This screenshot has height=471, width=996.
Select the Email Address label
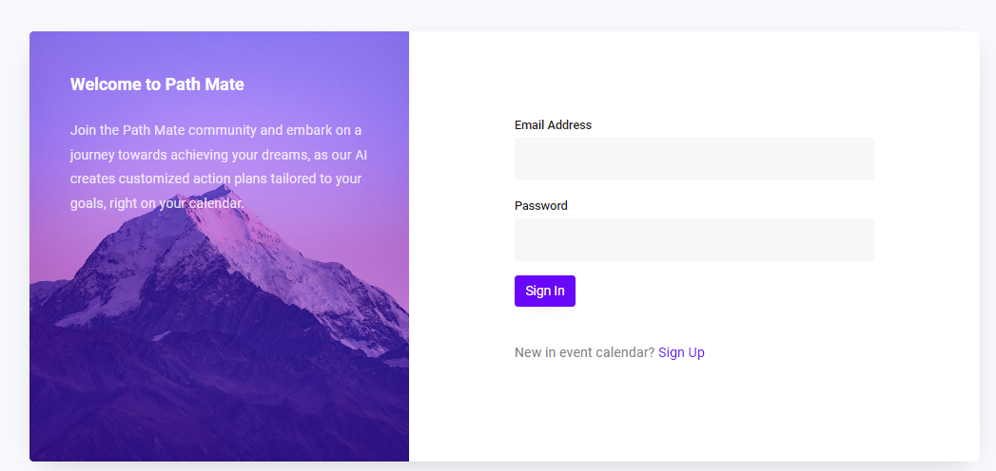click(x=553, y=125)
